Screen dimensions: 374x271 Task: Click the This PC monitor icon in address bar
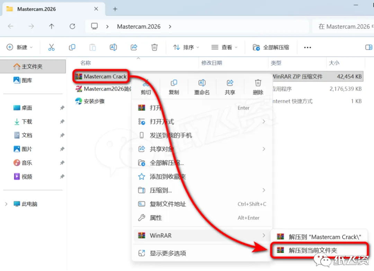pyautogui.click(x=95, y=26)
